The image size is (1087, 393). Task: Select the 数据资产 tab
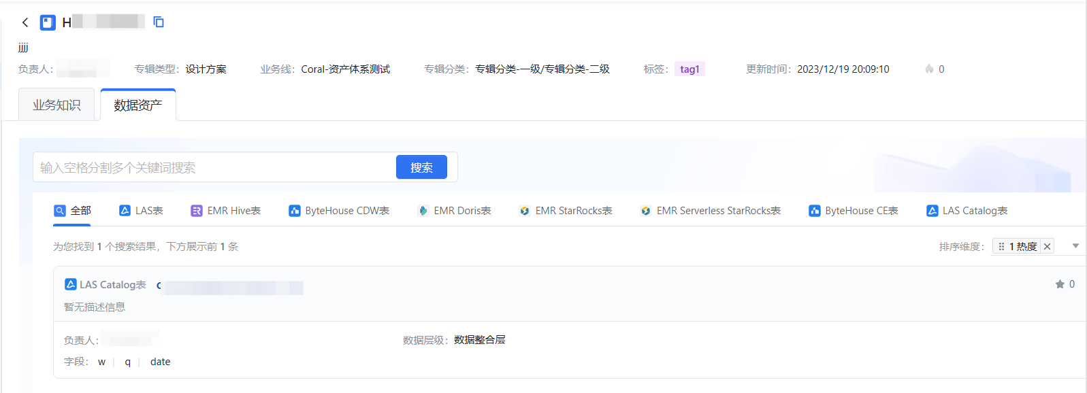coord(138,105)
